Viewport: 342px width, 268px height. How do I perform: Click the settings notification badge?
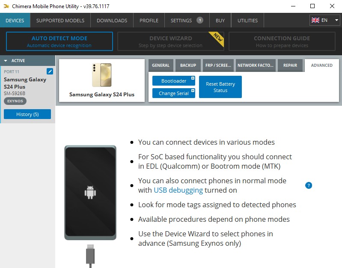pos(200,20)
